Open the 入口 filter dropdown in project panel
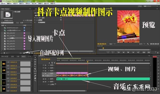160x94 pixels. point(26,23)
